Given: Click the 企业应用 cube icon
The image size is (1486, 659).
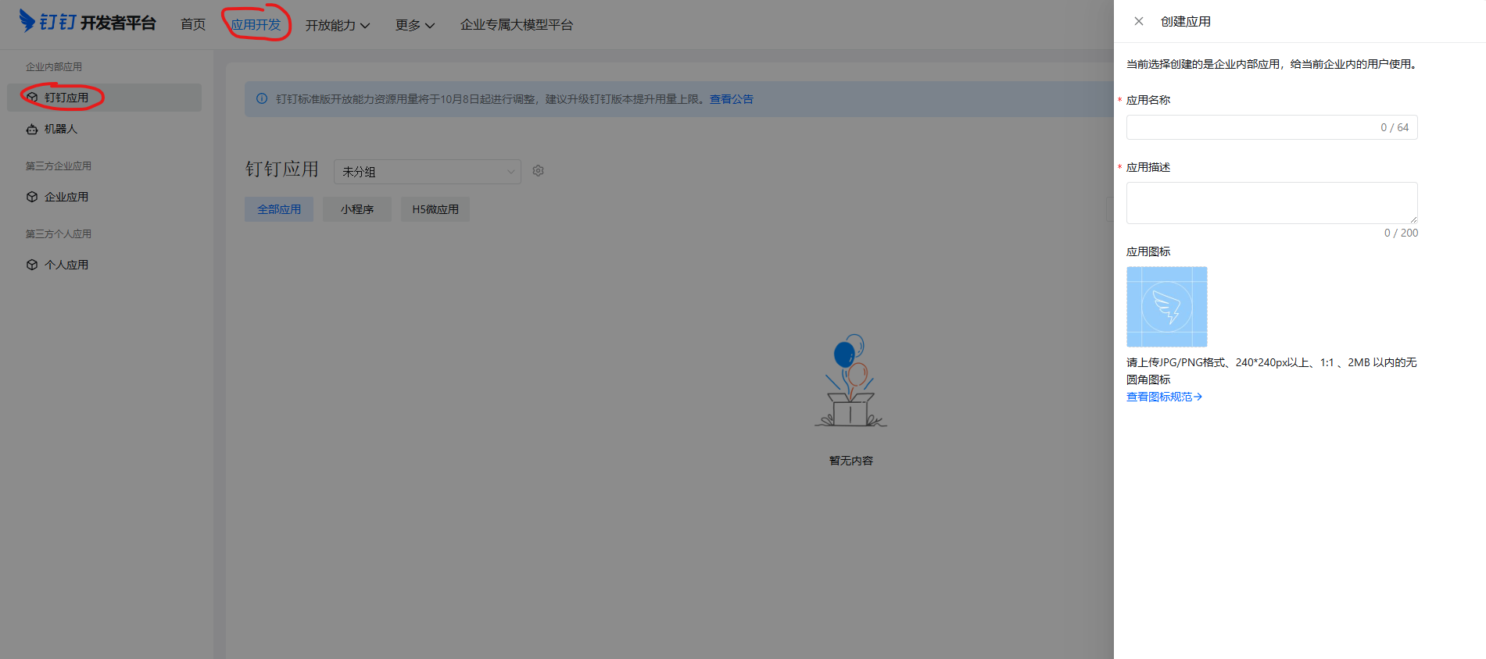Looking at the screenshot, I should click(32, 197).
